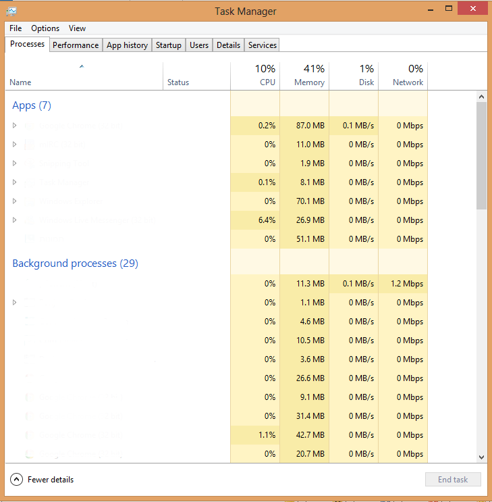Click the Task Manager title bar icon
Viewport: 492px width, 502px height.
tap(11, 11)
